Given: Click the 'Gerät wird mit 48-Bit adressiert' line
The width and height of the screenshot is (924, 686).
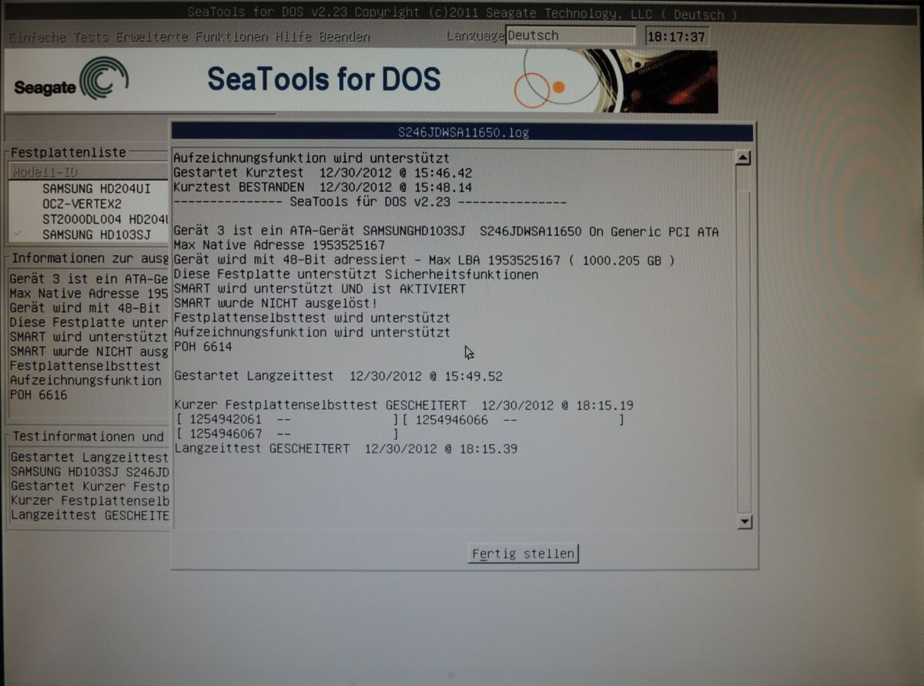Looking at the screenshot, I should click(x=424, y=261).
